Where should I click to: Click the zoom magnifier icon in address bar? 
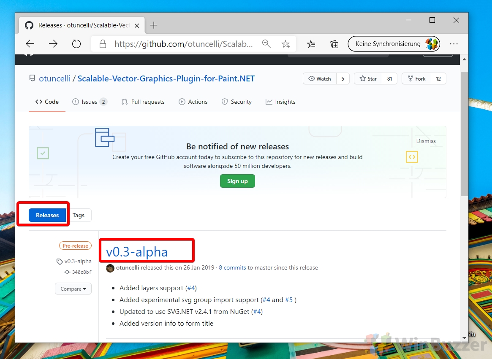click(x=266, y=44)
